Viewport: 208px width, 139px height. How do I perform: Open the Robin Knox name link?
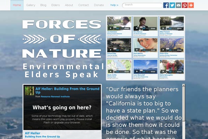point(164,54)
